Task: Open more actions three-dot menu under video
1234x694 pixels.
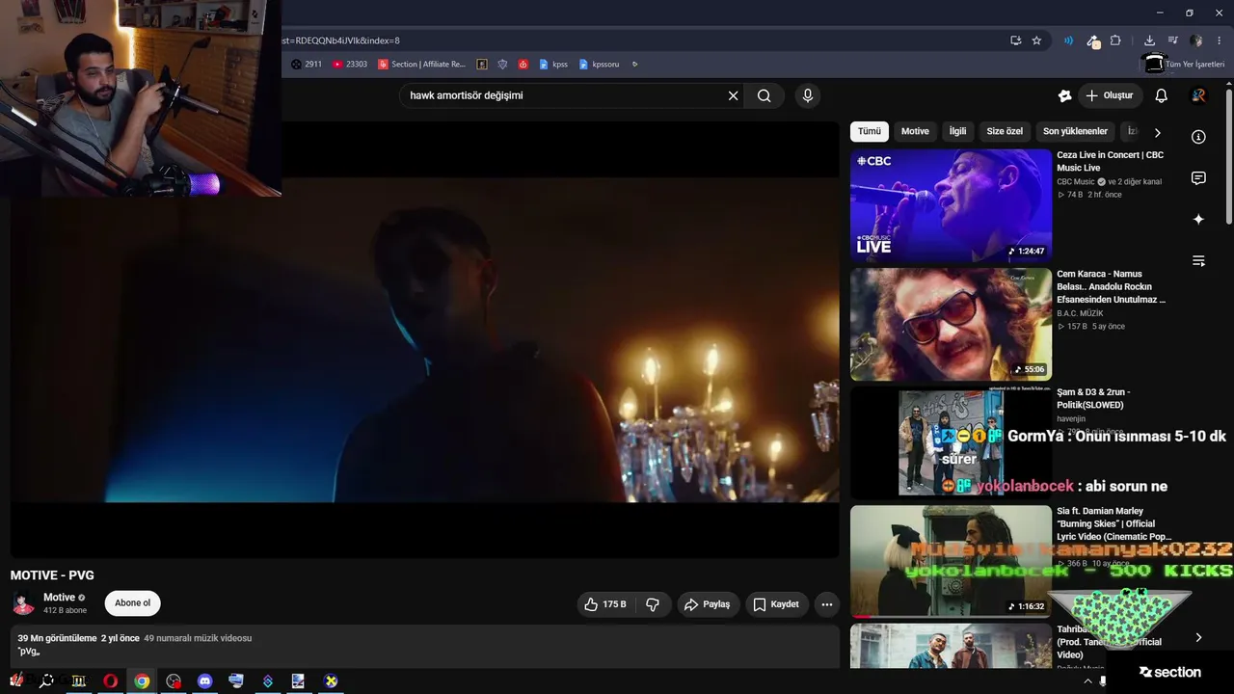Action: pos(826,604)
